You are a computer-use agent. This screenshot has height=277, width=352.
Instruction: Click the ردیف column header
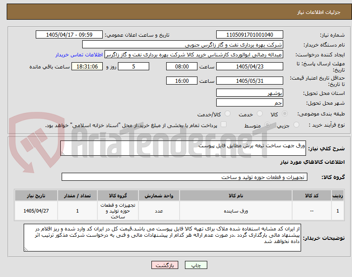338,196
